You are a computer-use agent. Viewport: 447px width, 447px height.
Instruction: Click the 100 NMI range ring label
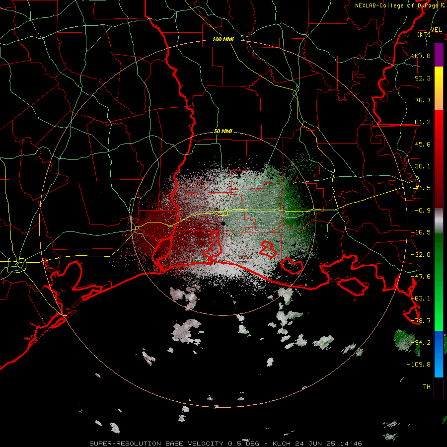point(223,39)
